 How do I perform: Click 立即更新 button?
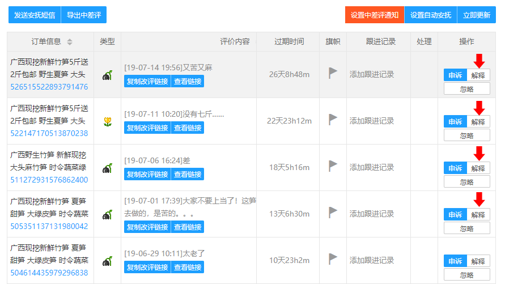476,15
